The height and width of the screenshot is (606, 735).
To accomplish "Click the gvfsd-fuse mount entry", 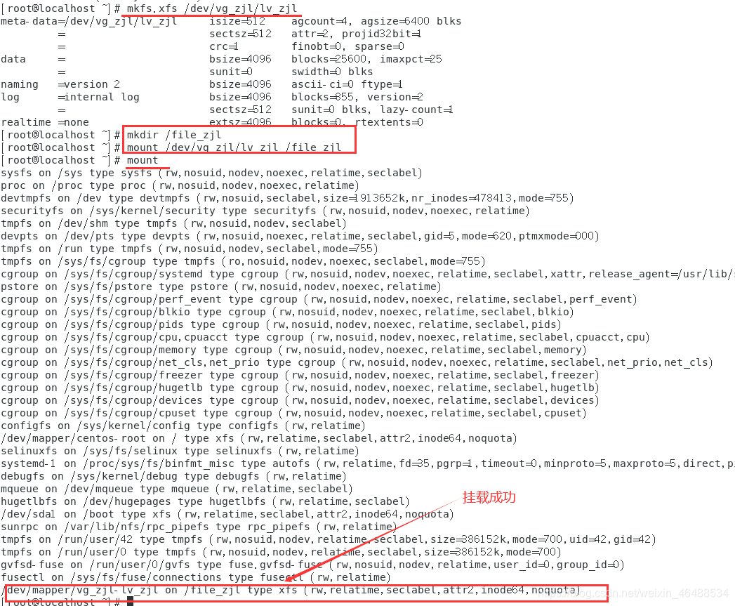I will click(312, 565).
